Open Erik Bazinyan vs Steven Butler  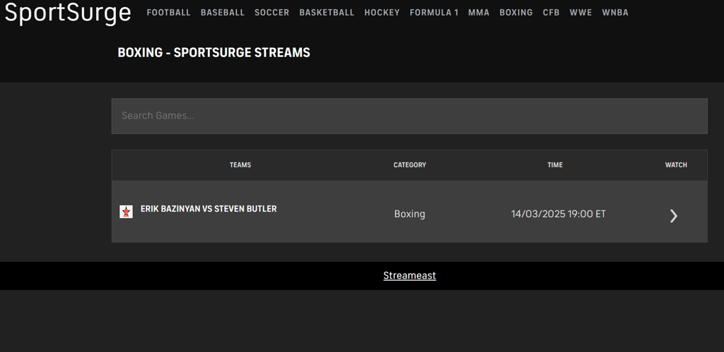209,209
